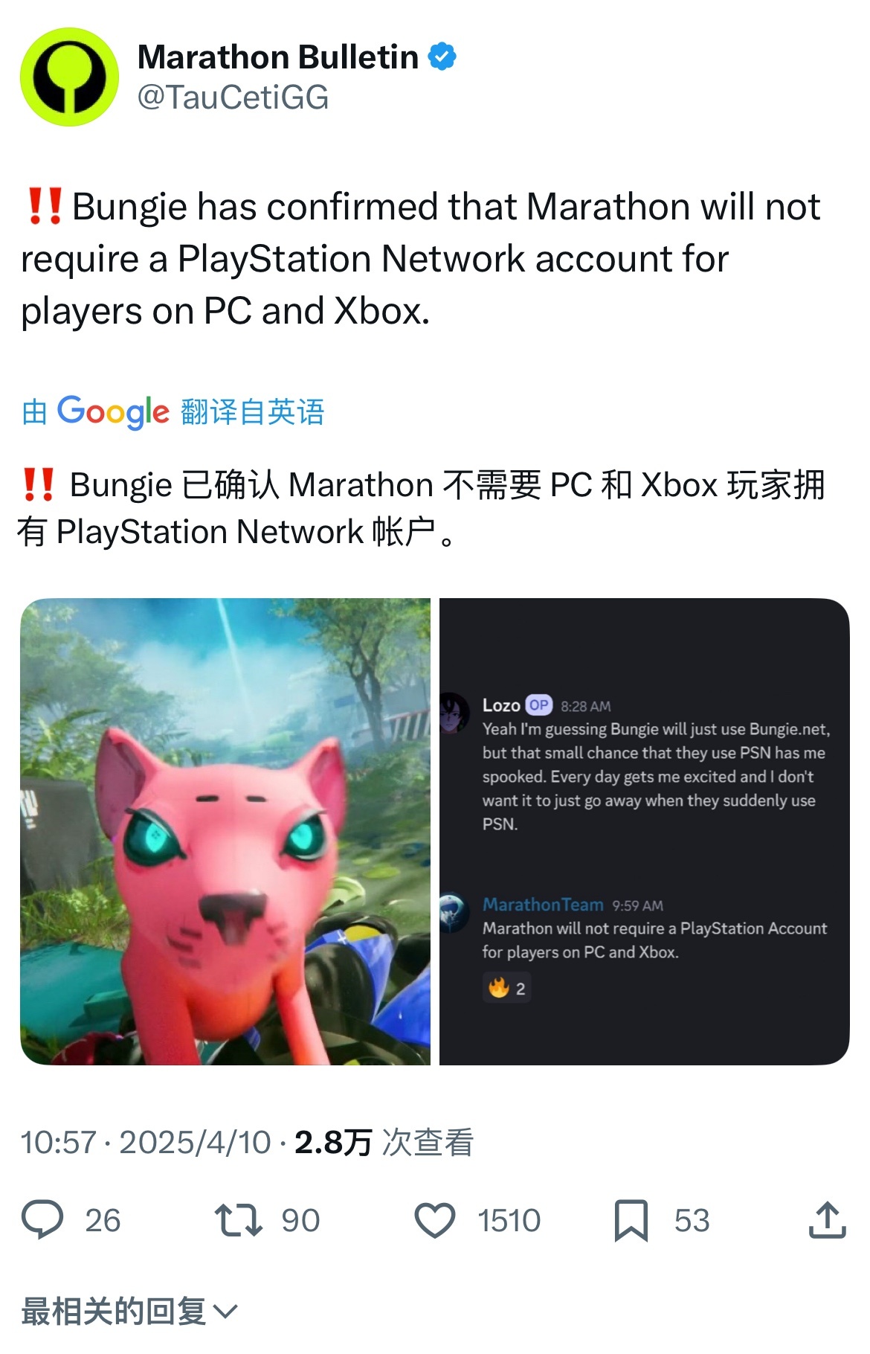Open the Marathon Bulletin profile avatar
This screenshot has height=1354, width=870.
(69, 77)
